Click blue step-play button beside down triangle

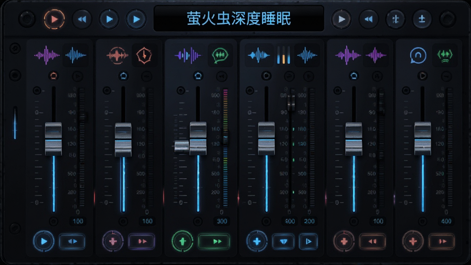tap(308, 241)
